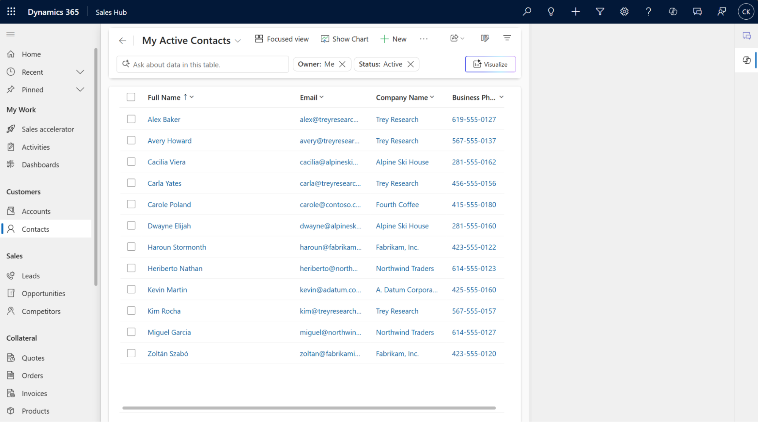
Task: Open Copilot icon in the top bar
Action: click(673, 12)
